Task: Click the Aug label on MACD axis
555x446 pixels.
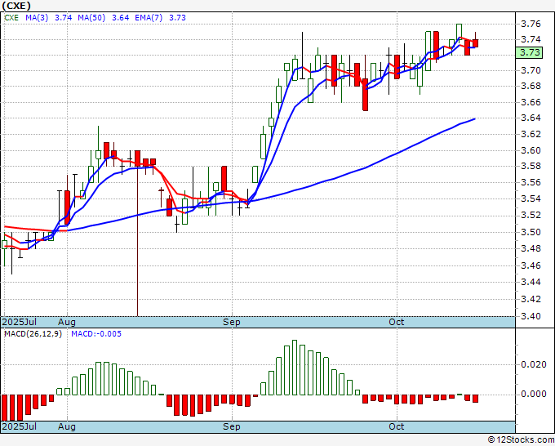Action: click(67, 426)
